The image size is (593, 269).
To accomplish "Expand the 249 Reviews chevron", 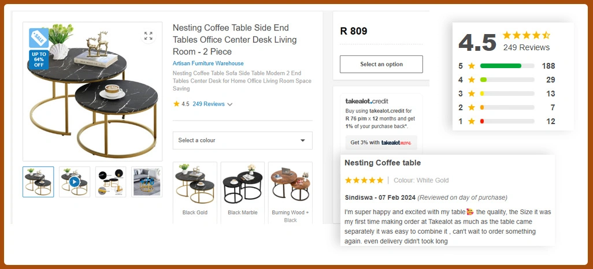I will coord(230,104).
